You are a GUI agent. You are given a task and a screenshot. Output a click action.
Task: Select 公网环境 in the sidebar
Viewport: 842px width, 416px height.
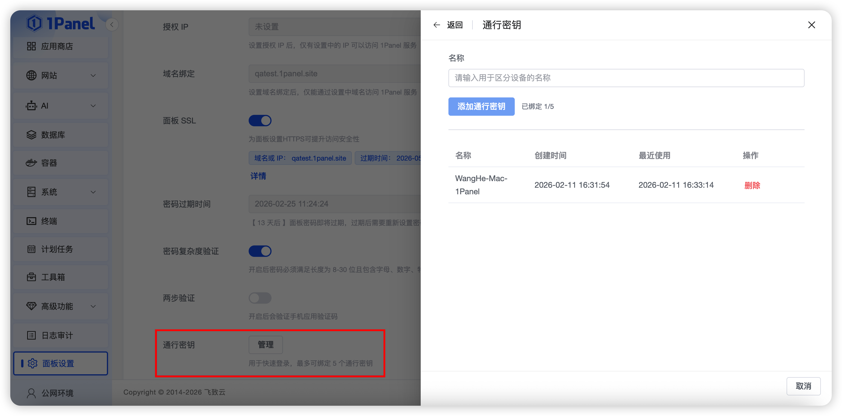point(57,393)
